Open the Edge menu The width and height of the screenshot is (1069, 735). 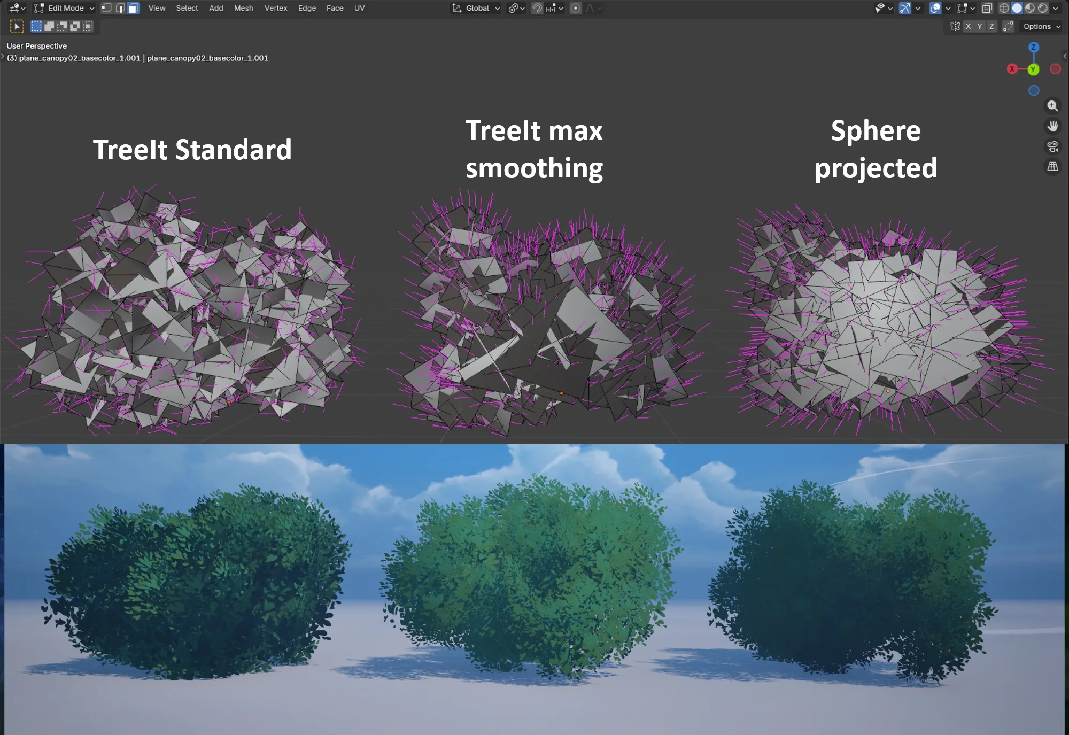point(307,8)
